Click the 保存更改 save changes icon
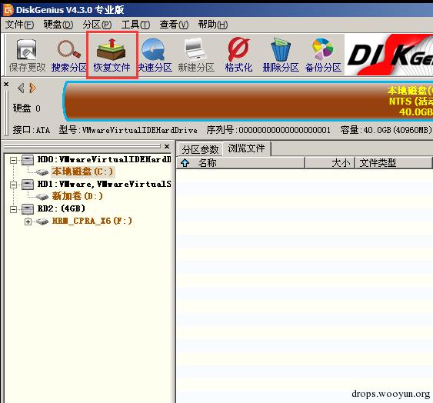433x403 pixels. [x=27, y=55]
